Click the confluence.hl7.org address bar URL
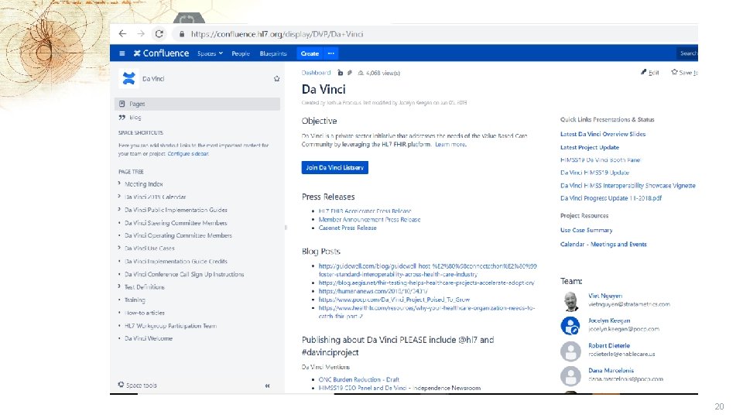The width and height of the screenshot is (743, 418). [x=277, y=34]
